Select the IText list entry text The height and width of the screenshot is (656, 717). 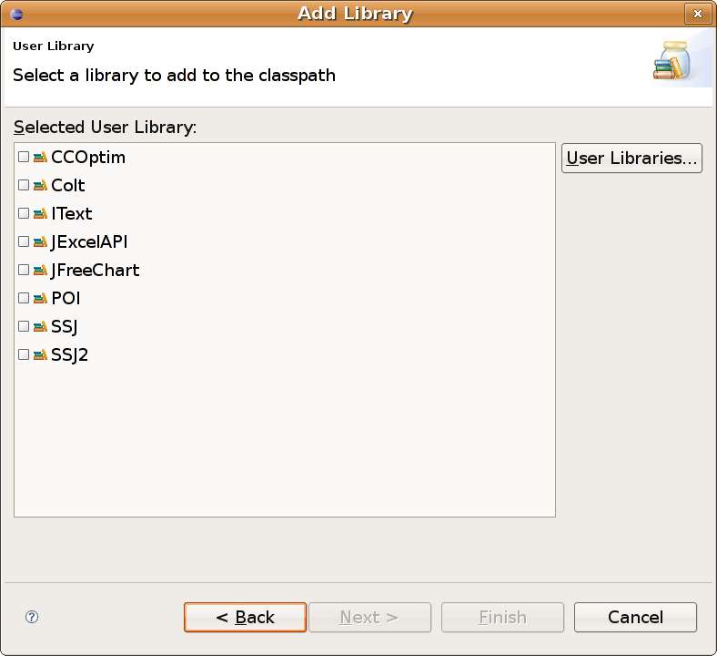coord(71,214)
